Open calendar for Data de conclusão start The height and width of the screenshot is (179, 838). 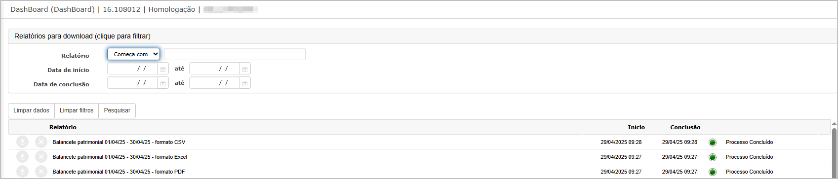point(163,83)
